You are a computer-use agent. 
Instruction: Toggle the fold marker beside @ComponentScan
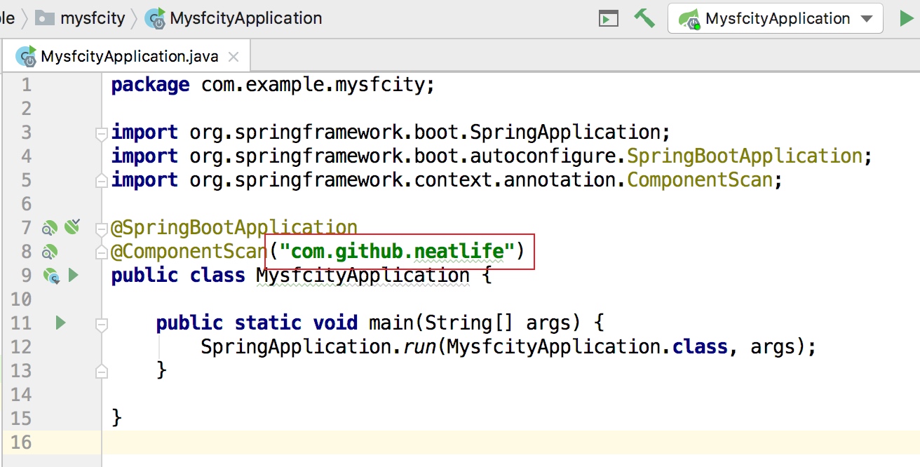tap(101, 252)
